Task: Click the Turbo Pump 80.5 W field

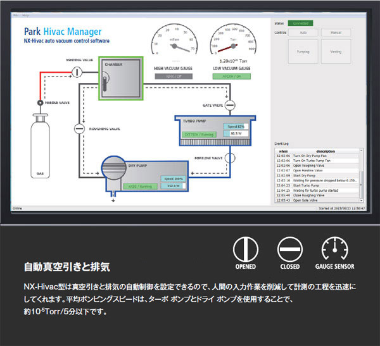Action: (x=236, y=133)
